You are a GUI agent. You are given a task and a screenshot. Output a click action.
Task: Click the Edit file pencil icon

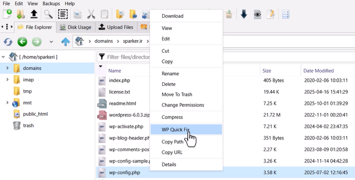pos(270,14)
